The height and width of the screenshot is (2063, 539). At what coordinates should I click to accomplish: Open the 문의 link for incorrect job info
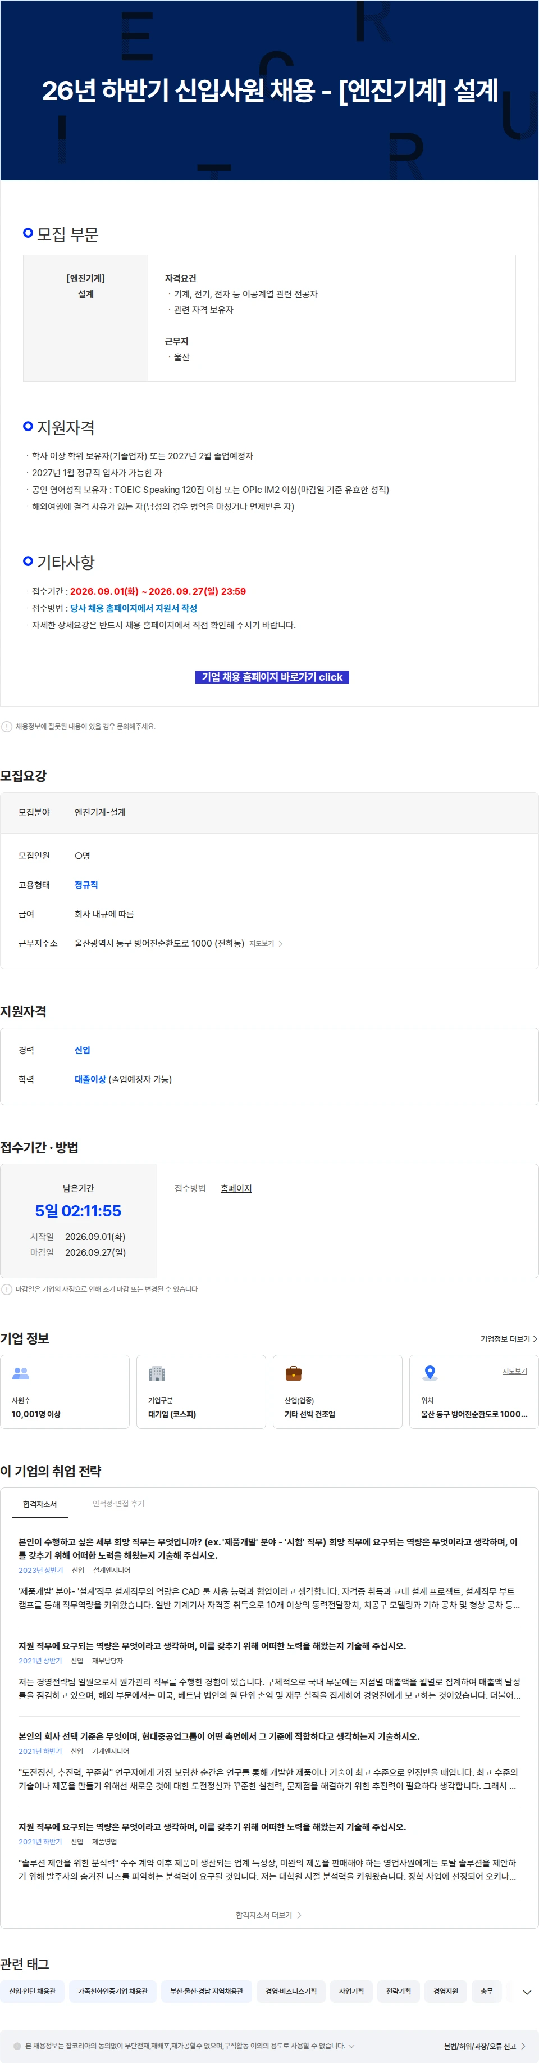click(x=122, y=726)
